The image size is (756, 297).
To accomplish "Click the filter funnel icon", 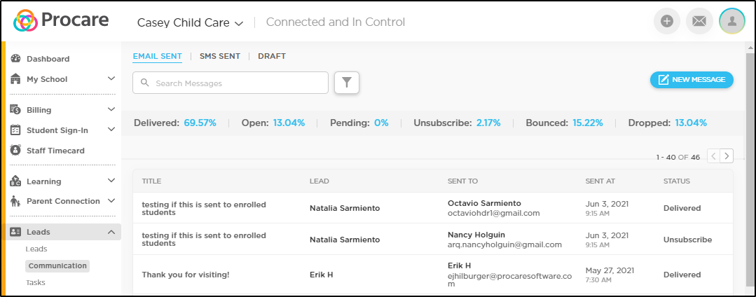I will click(347, 83).
